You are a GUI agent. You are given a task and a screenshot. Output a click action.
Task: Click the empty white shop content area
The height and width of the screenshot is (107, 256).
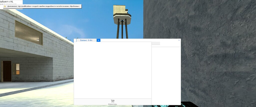pos(112,70)
